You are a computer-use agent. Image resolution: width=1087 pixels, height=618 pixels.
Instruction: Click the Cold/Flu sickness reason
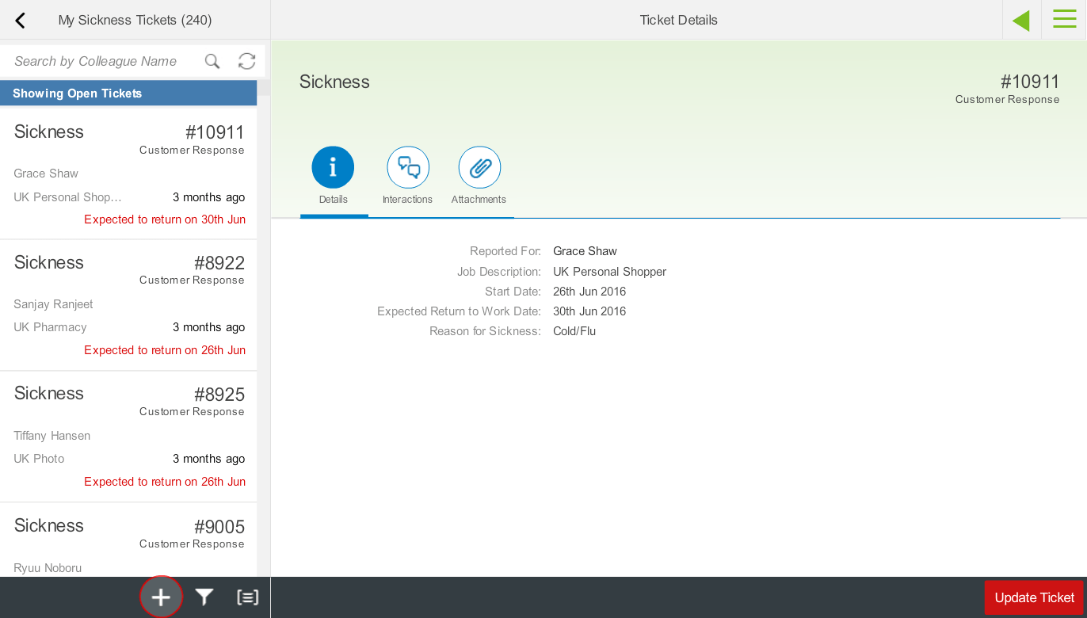(x=574, y=331)
